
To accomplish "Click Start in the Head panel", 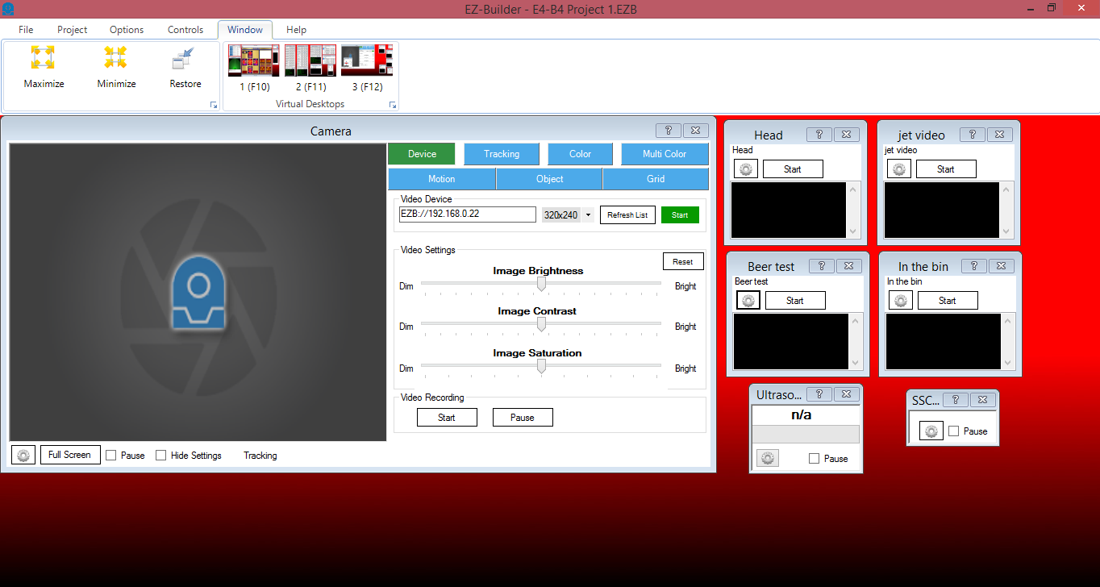I will pyautogui.click(x=793, y=169).
